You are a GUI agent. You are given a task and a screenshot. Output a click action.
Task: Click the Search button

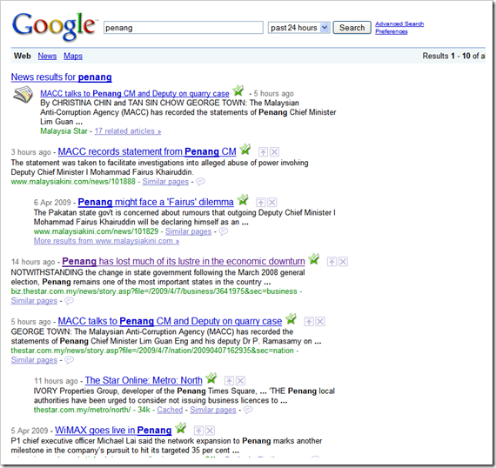(352, 28)
